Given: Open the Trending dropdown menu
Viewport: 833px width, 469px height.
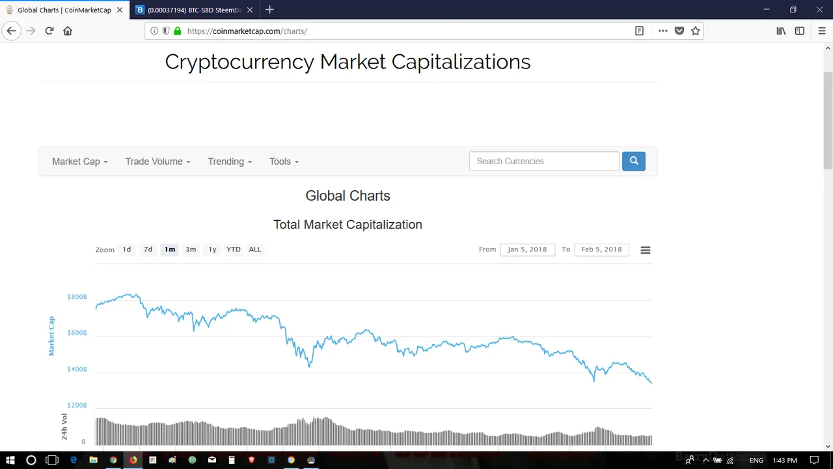Looking at the screenshot, I should 230,162.
